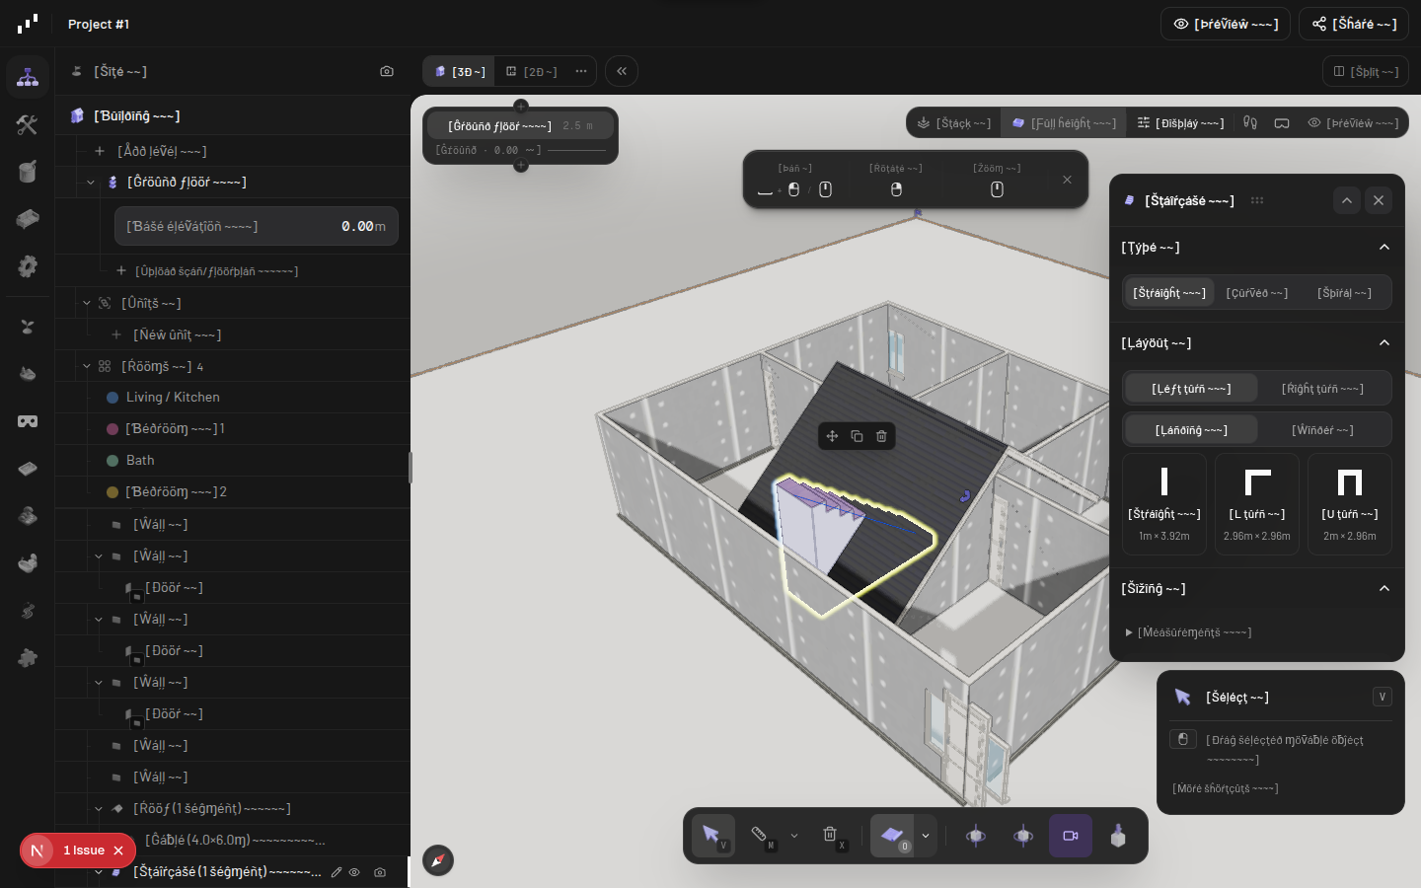Delete selected staircase via floating trash icon

click(882, 436)
